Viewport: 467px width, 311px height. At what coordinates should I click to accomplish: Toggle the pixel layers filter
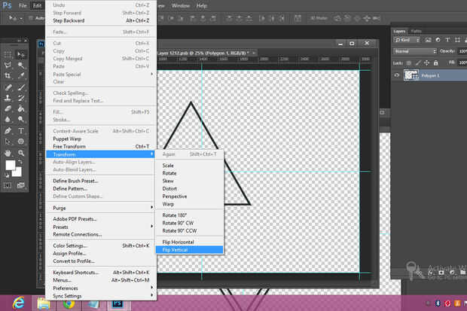click(428, 40)
